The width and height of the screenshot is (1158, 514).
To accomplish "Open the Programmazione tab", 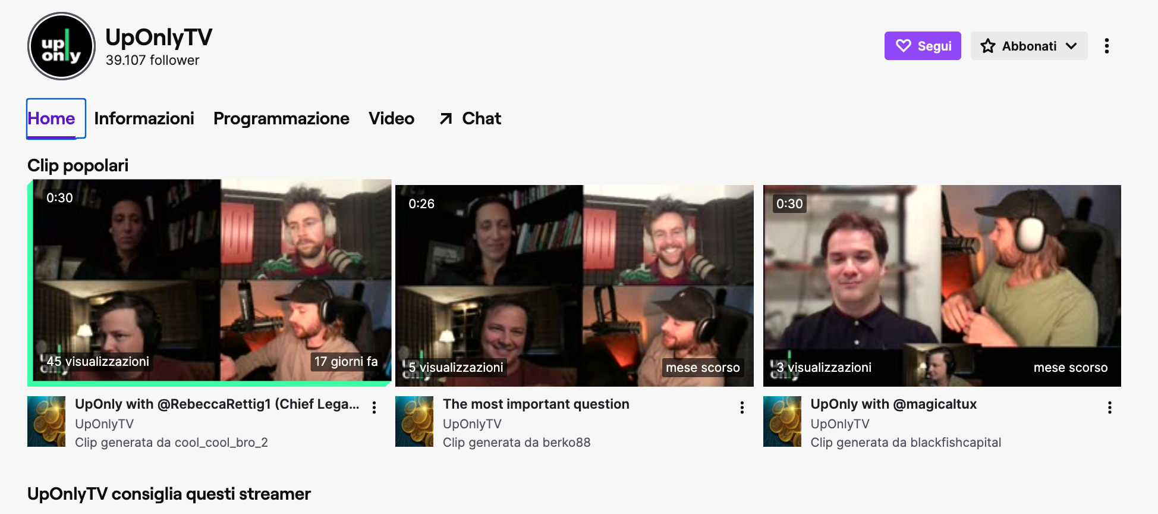I will pos(281,118).
